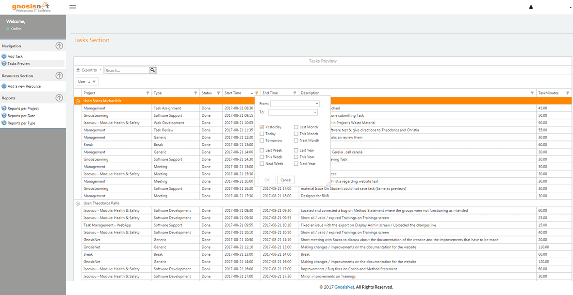Go to Add Task in Navigation
Viewport: 573px width, 295px height.
[15, 56]
